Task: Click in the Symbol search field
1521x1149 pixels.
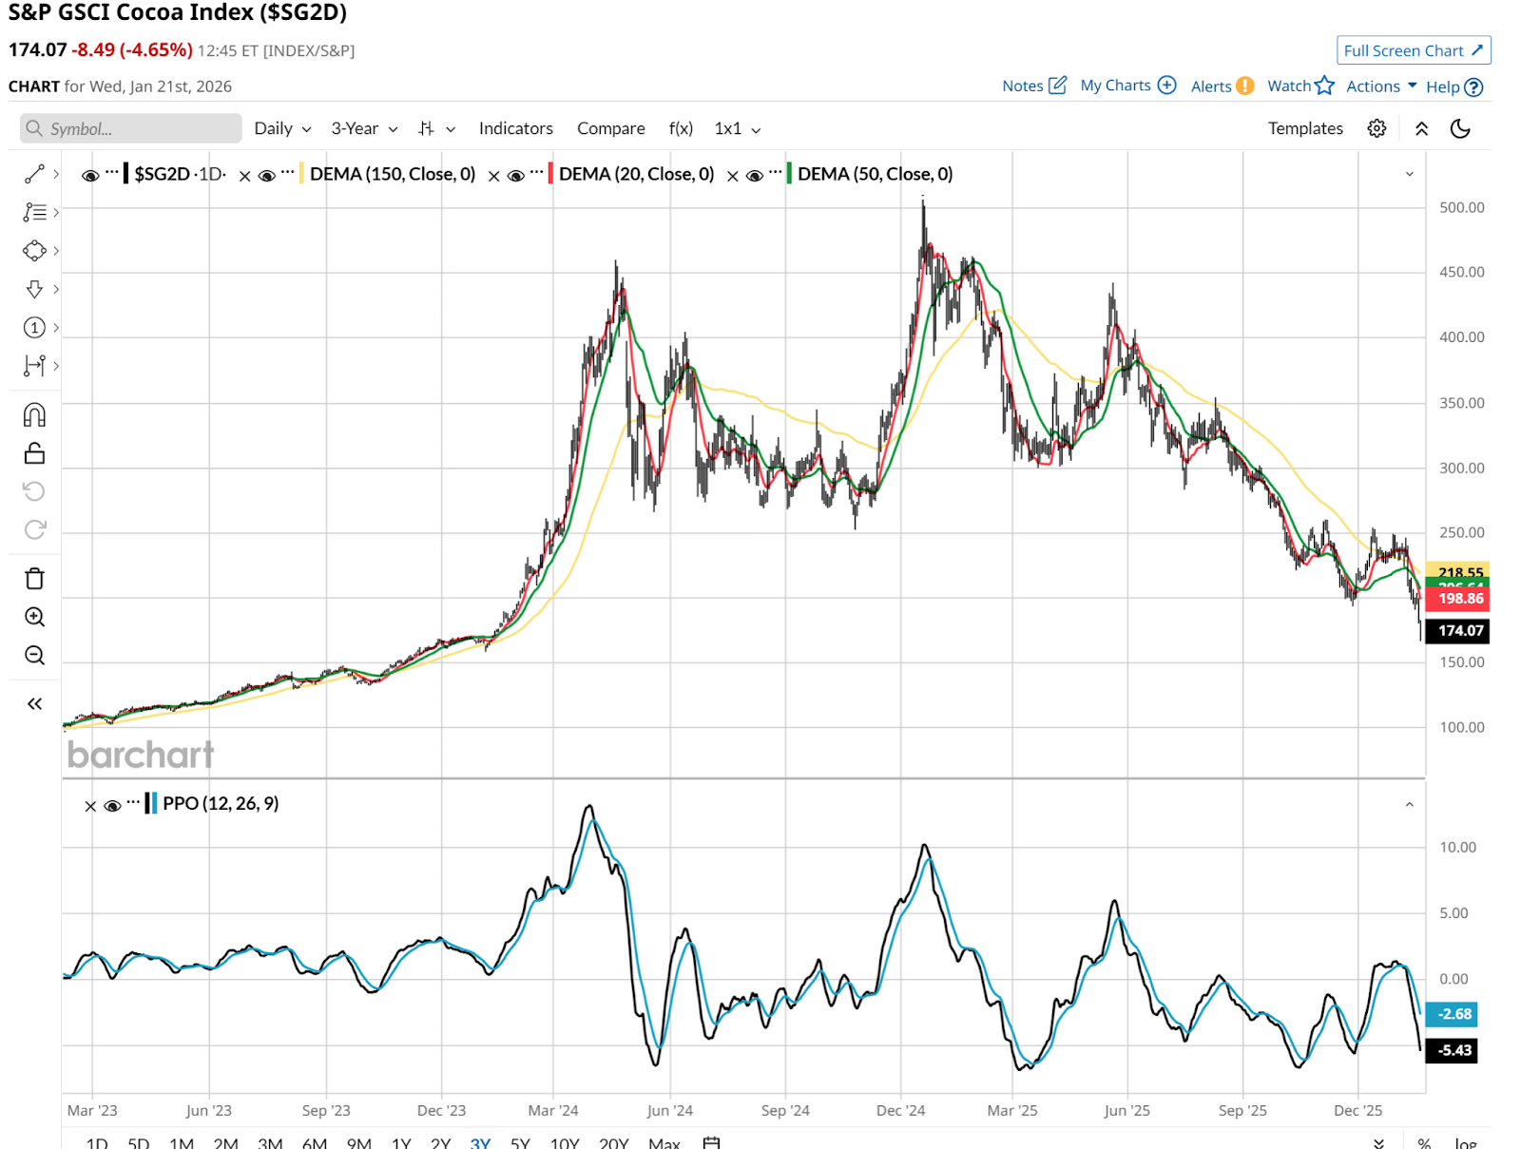Action: [131, 128]
